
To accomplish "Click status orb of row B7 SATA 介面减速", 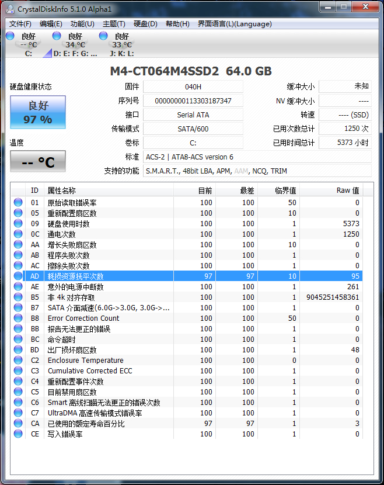I will coord(18,307).
